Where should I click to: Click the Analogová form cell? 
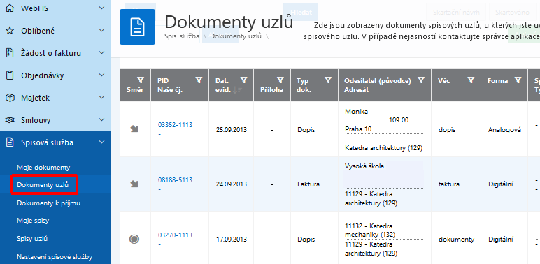point(504,130)
